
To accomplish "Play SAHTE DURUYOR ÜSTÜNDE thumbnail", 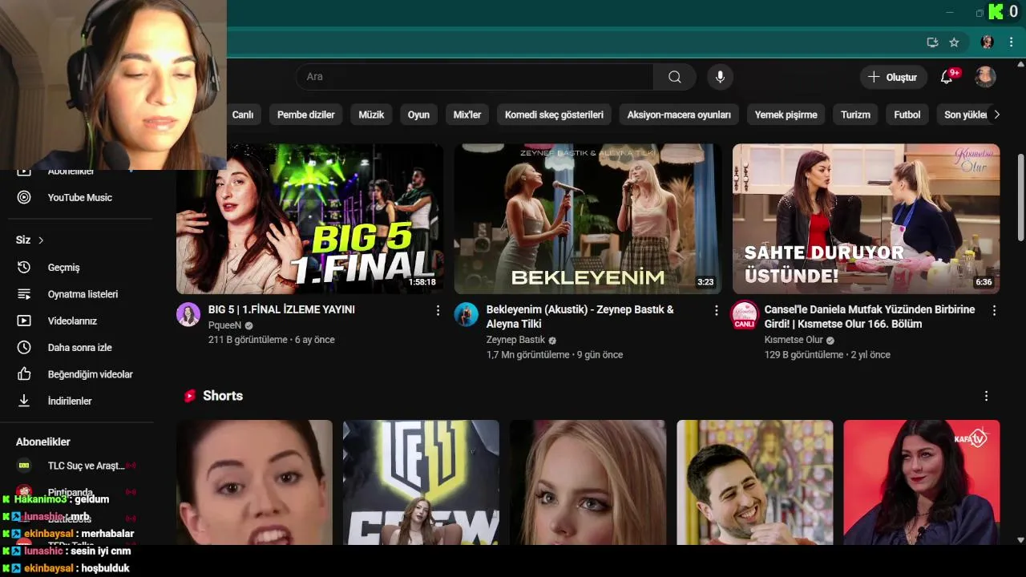I will (x=866, y=219).
